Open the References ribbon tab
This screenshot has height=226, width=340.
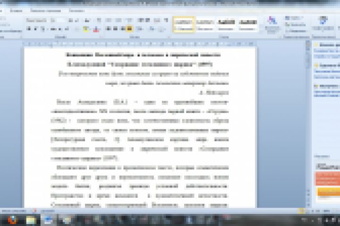coord(77,11)
